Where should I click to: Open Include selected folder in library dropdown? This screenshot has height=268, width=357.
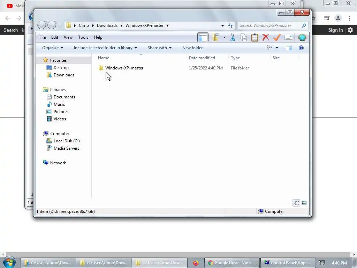coord(105,47)
